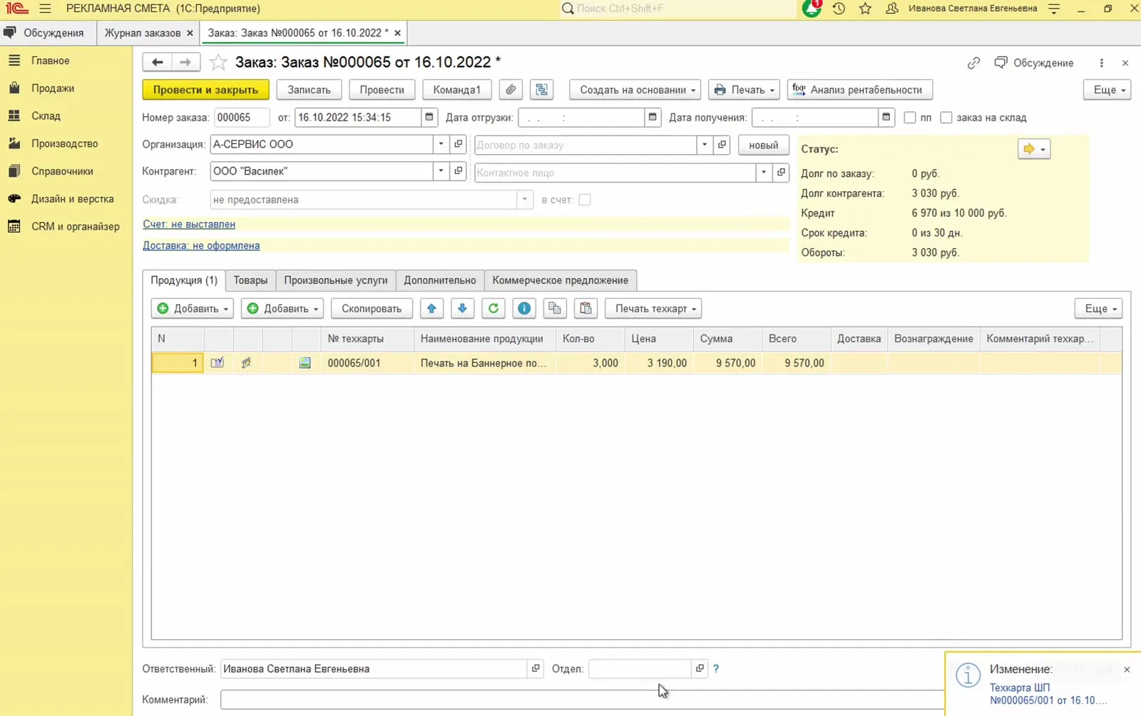Add order to favorites star

click(218, 63)
